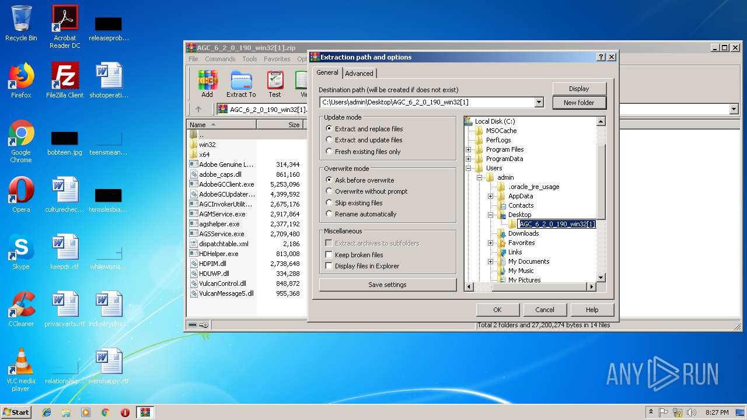
Task: Click the Opera icon in the taskbar
Action: point(125,412)
